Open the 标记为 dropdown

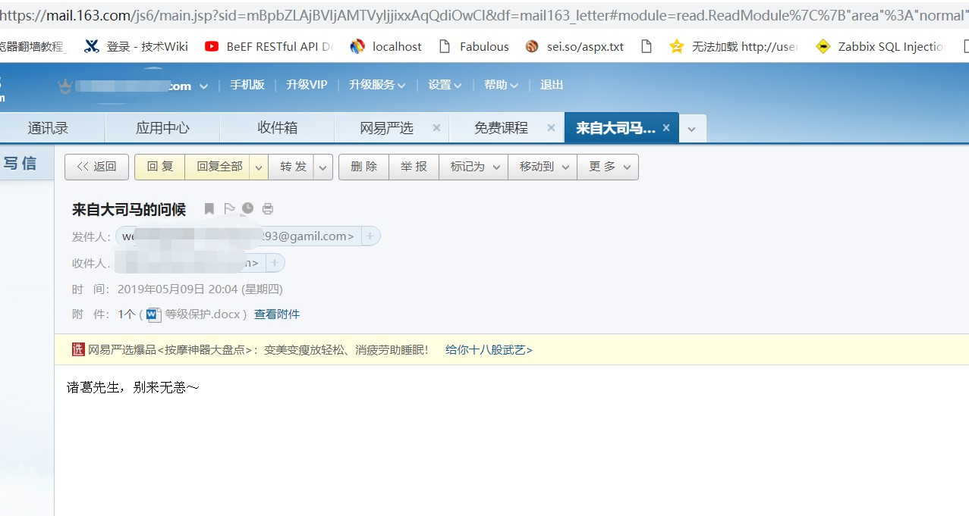(x=473, y=167)
